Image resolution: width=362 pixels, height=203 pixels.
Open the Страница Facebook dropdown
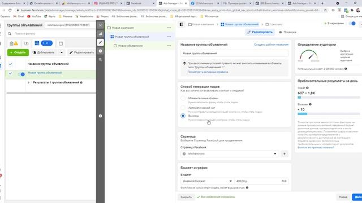point(230,154)
